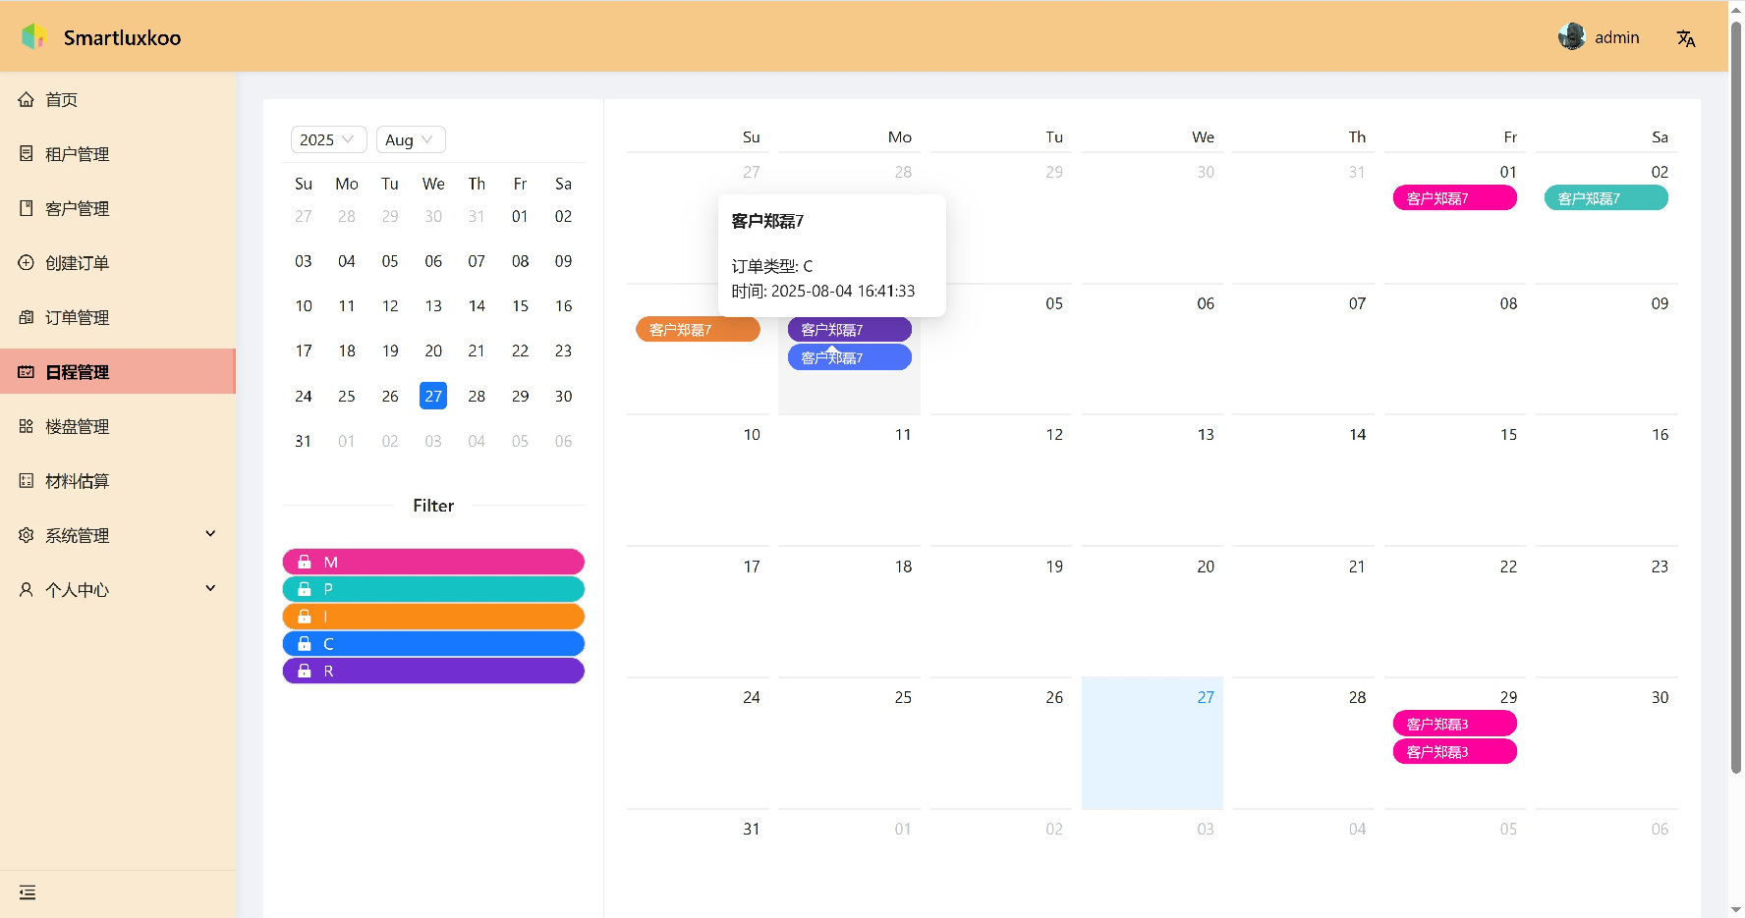Open the Aug month dropdown
Image resolution: width=1745 pixels, height=918 pixels.
410,139
